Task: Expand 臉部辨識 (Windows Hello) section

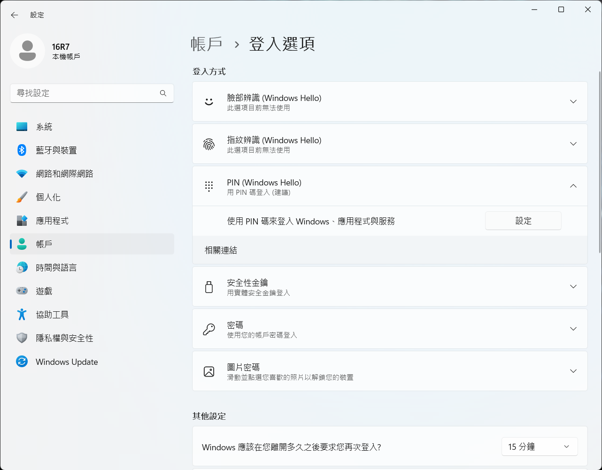Action: (573, 101)
